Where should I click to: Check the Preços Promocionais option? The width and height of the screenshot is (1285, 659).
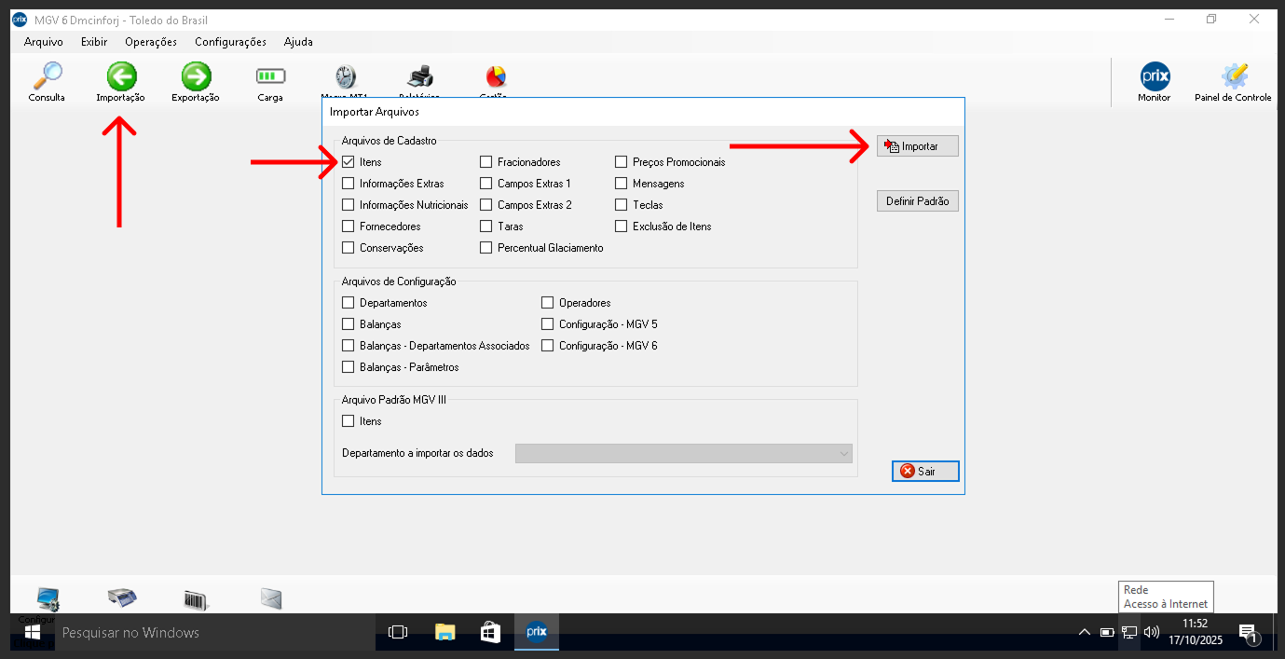click(622, 162)
